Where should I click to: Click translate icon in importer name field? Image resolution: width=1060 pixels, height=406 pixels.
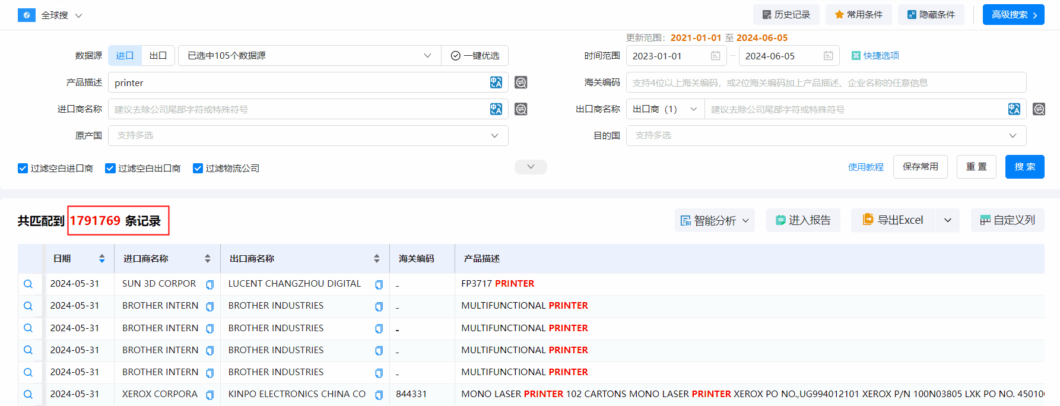coord(496,109)
